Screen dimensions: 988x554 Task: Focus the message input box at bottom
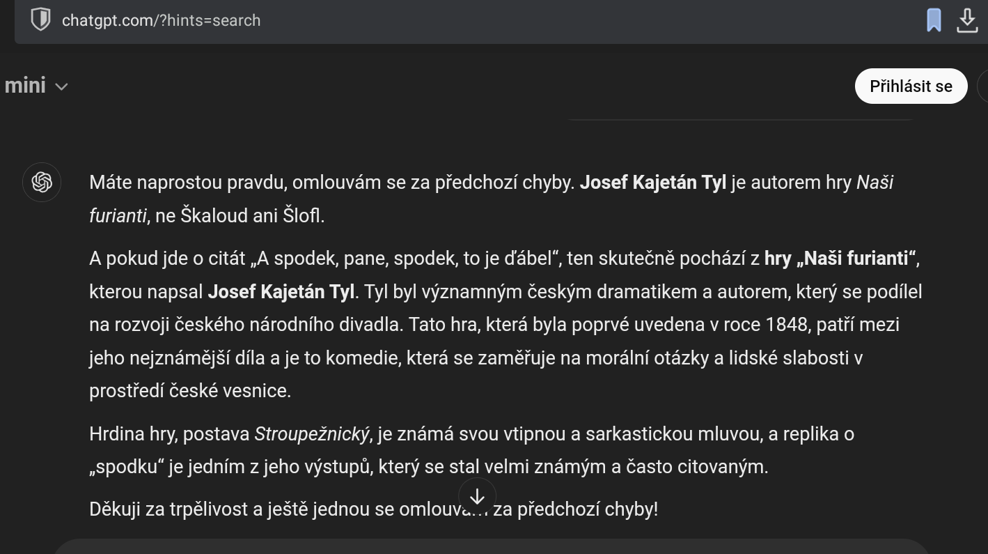point(491,546)
